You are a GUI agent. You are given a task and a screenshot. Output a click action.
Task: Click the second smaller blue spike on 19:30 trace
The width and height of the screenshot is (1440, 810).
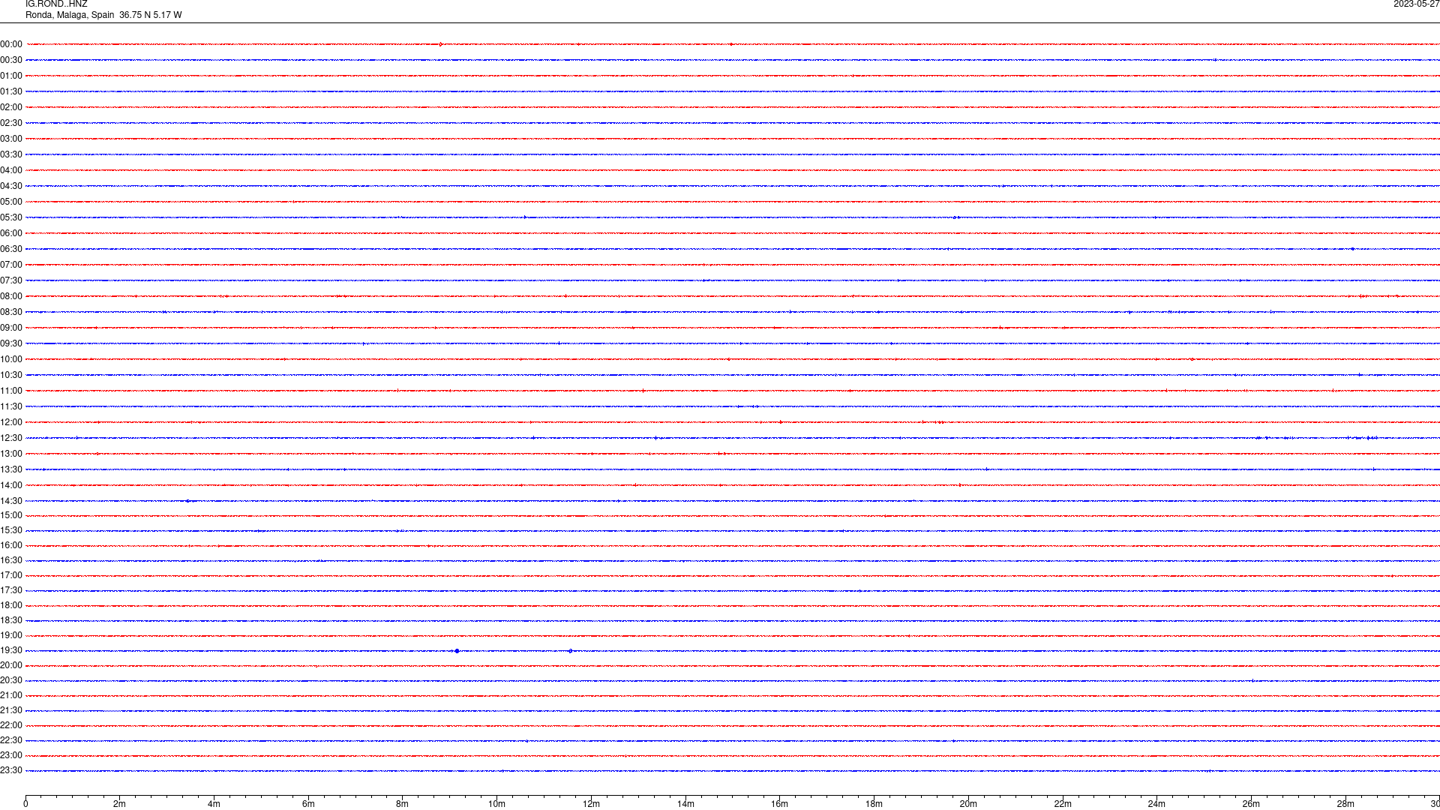point(571,651)
